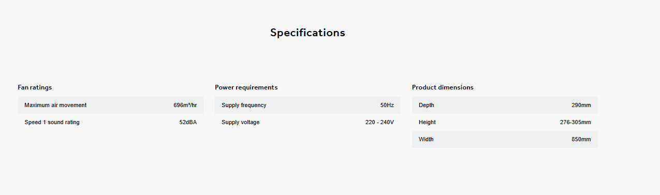Viewport: 660px width, 195px height.
Task: Click the 52dBA sound rating value
Action: point(188,122)
